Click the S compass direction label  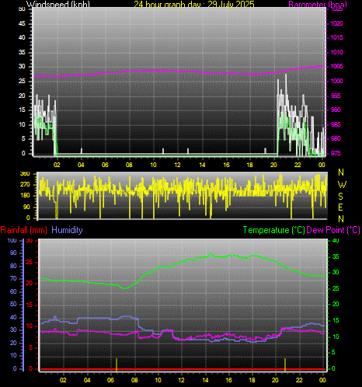[x=341, y=197]
